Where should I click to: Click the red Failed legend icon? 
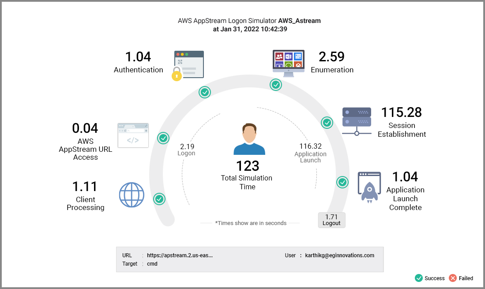453,278
